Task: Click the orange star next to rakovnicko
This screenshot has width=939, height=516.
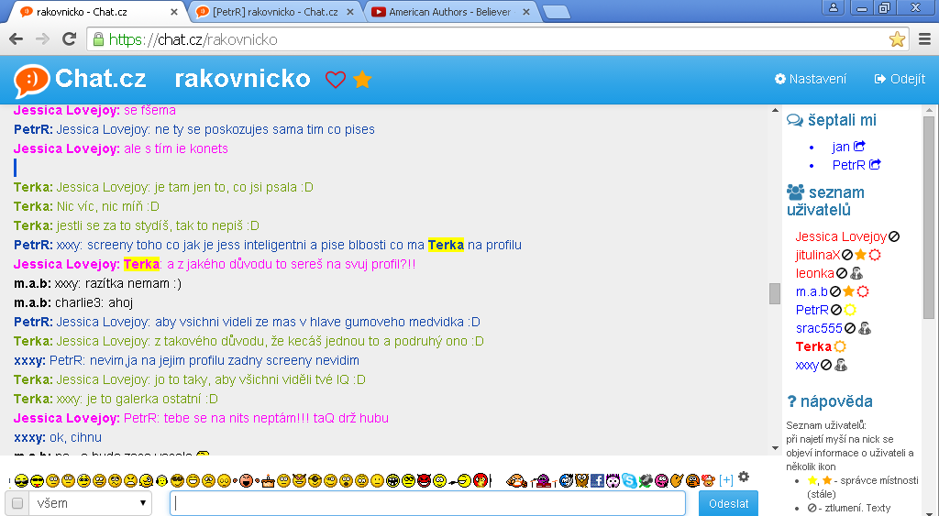Action: pyautogui.click(x=362, y=80)
